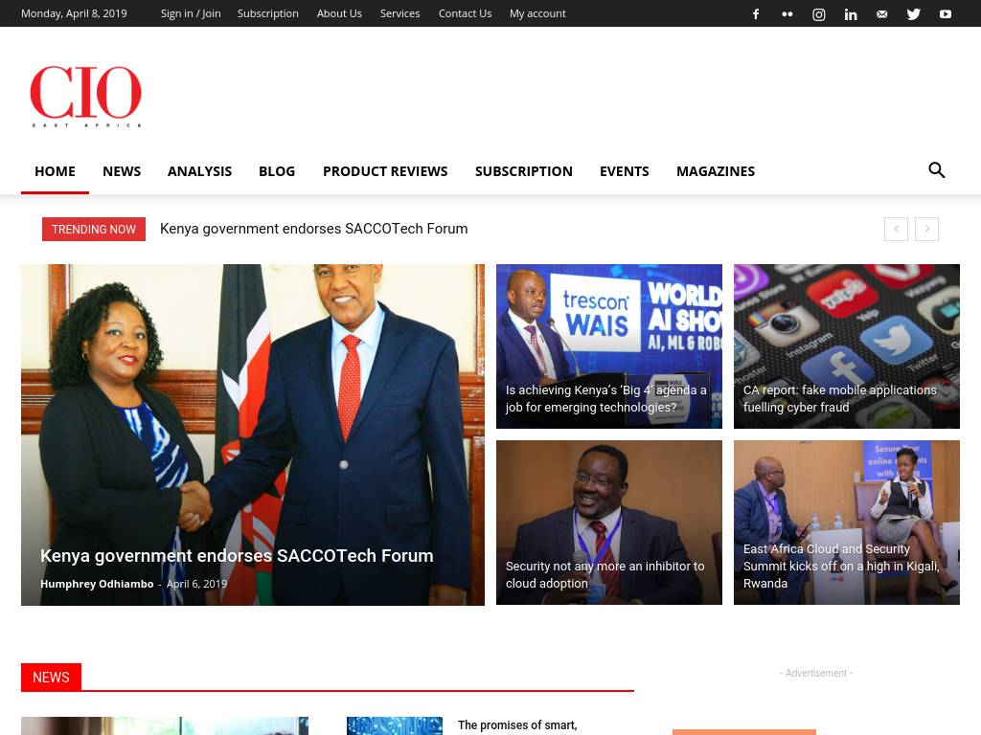Open the Flickr social icon
Screen dimensions: 981x735
(x=787, y=14)
